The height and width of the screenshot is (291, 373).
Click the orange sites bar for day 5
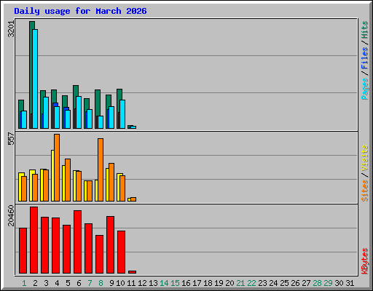(68, 180)
